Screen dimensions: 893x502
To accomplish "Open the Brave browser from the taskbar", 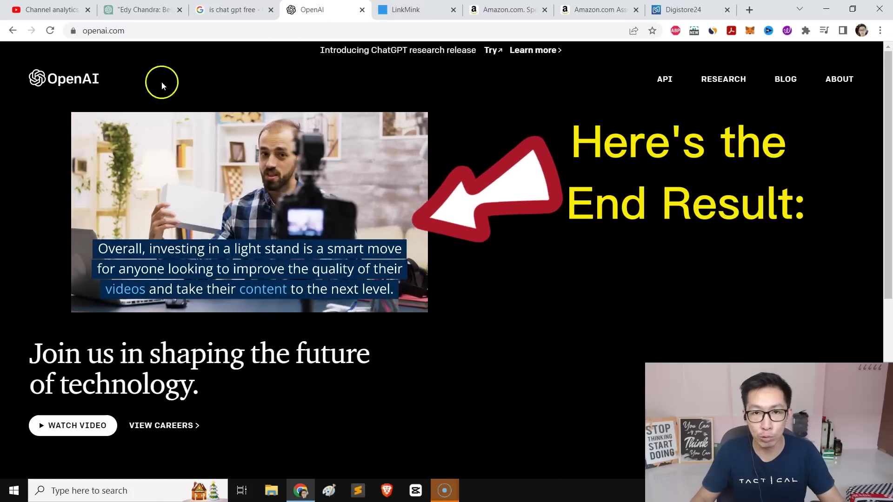I will pos(387,490).
